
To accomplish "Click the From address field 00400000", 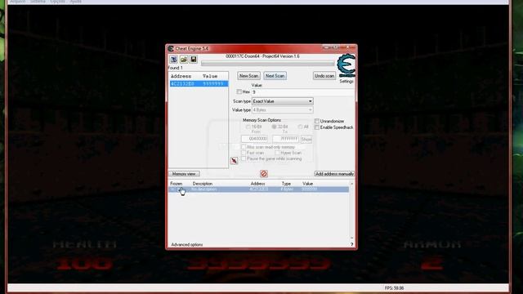I will tap(254, 139).
